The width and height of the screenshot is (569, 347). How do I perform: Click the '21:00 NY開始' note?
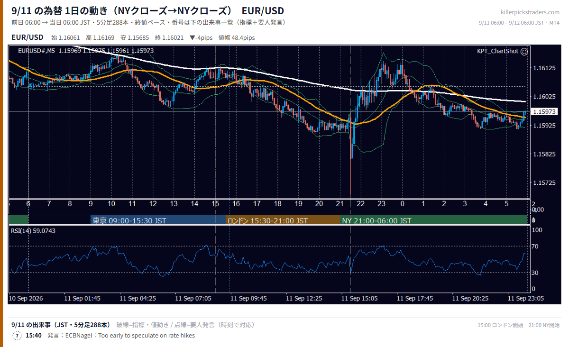click(544, 325)
